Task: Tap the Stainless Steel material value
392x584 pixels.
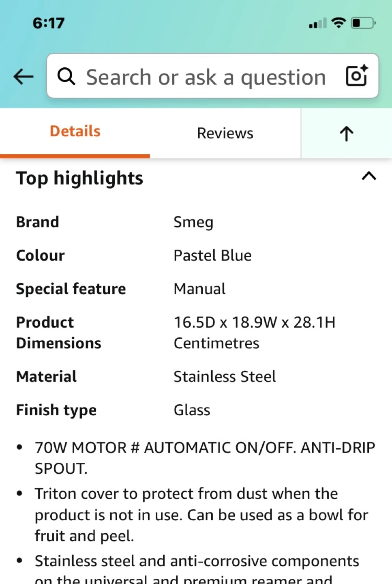Action: click(x=225, y=377)
